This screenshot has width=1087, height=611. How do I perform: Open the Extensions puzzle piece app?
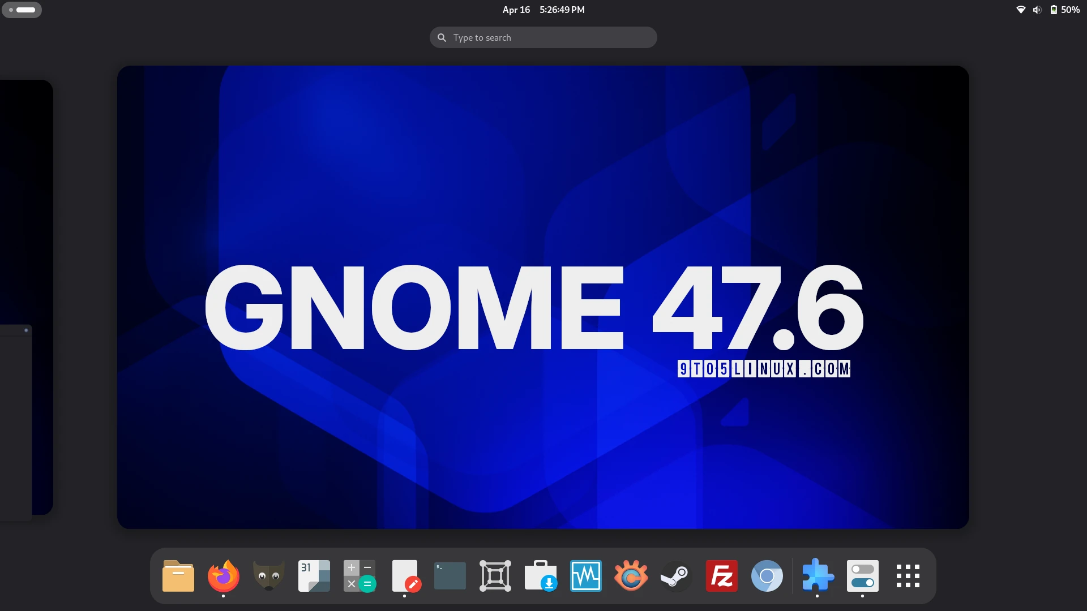pos(818,576)
